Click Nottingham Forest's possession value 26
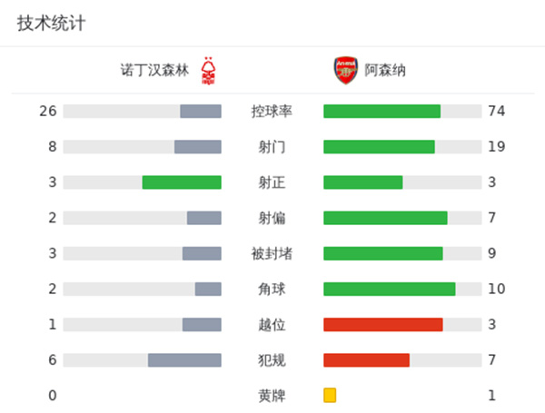This screenshot has height=413, width=545. point(48,112)
